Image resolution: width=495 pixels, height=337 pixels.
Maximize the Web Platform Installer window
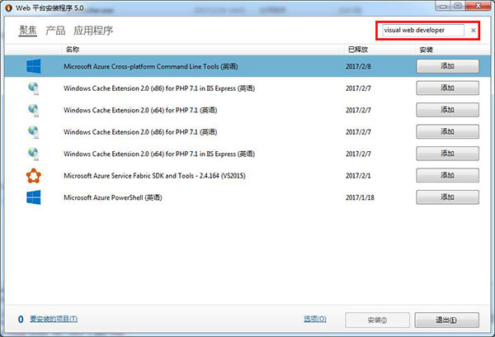(x=458, y=6)
